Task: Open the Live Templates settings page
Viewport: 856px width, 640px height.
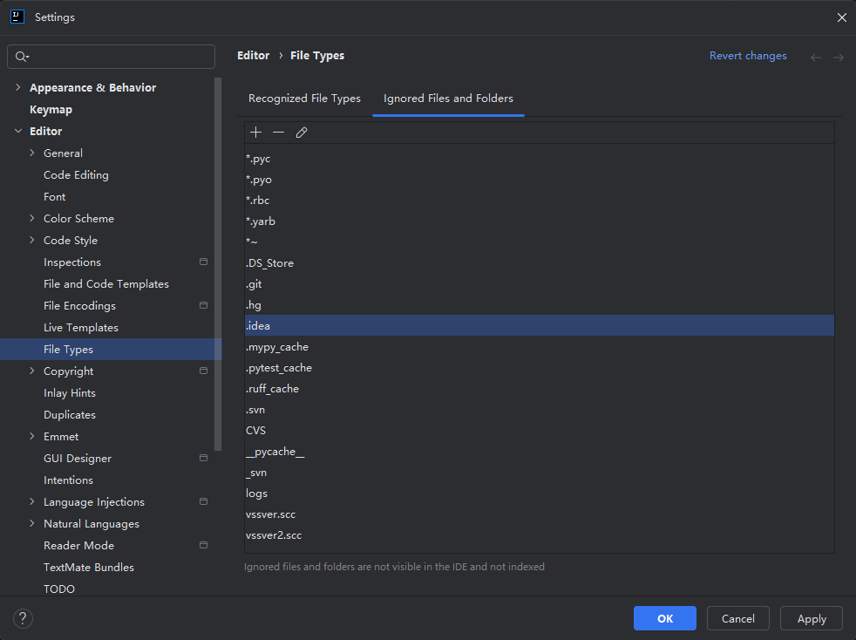Action: pos(81,327)
